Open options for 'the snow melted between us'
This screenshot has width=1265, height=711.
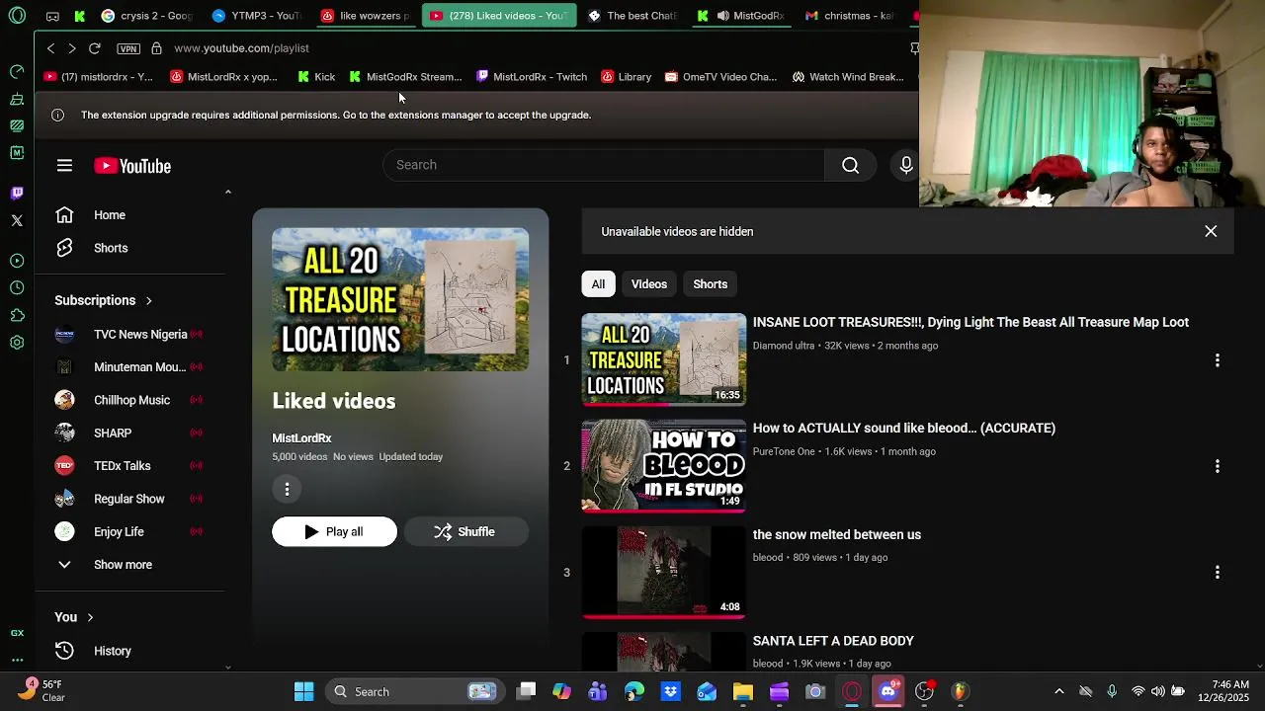click(1218, 573)
